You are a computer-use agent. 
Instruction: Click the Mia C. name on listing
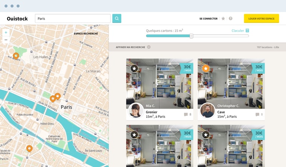(150, 106)
